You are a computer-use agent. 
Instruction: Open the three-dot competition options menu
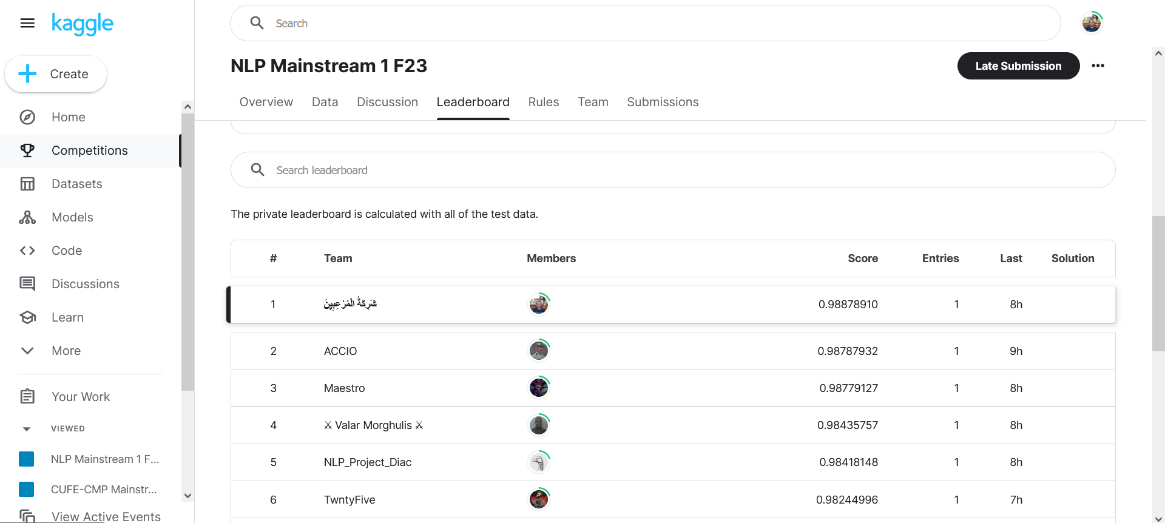(1098, 66)
